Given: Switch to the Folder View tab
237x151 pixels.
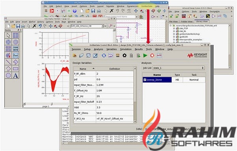Looking at the screenshot, I should [187, 21].
